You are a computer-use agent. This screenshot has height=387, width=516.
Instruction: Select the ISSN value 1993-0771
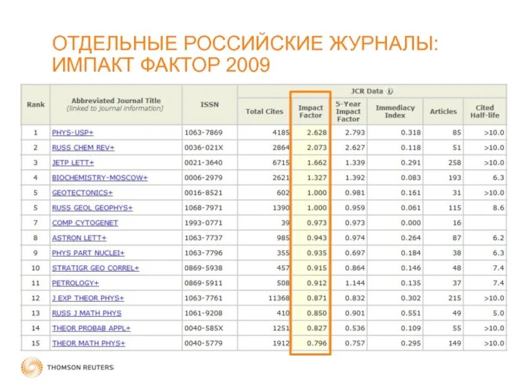(203, 223)
